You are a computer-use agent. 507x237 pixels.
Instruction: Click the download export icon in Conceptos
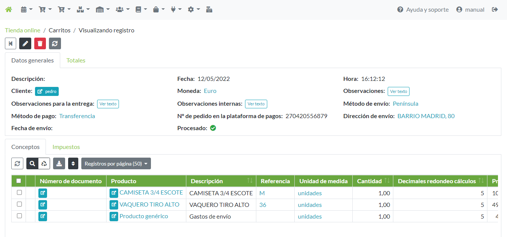click(59, 164)
